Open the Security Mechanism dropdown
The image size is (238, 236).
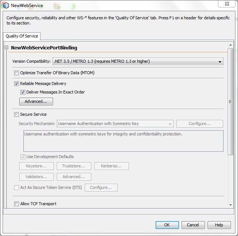115,124
